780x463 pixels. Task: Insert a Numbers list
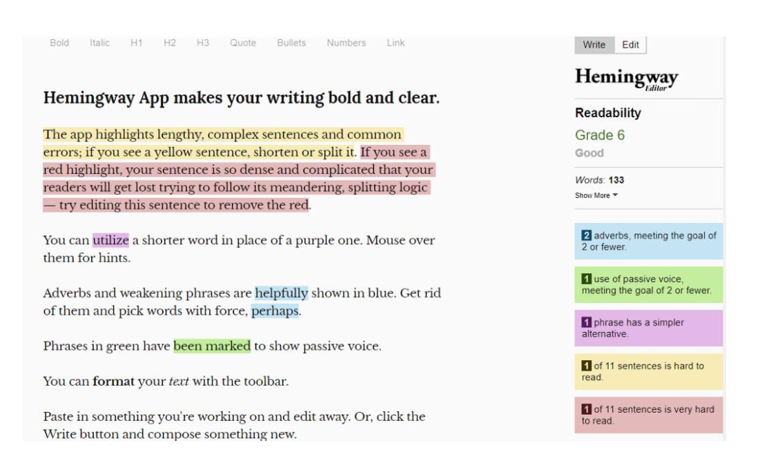347,43
